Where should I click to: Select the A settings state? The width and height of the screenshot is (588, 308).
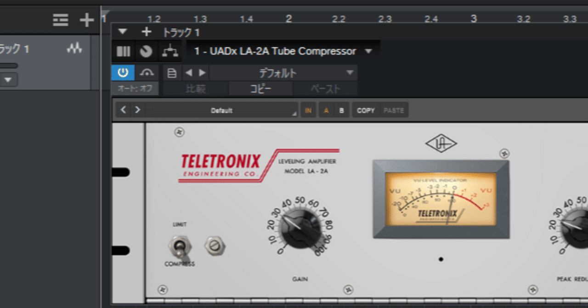(x=326, y=110)
